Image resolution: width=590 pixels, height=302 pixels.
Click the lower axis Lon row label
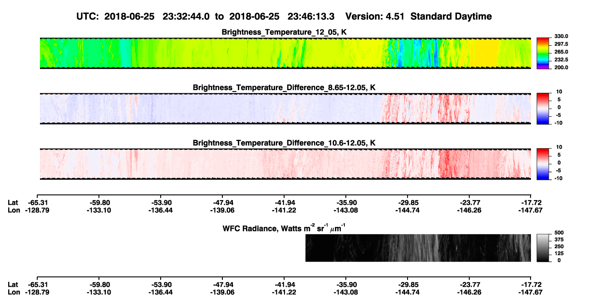point(14,292)
